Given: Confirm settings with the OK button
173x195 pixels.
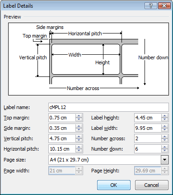Looking at the screenshot, I should point(114,185).
